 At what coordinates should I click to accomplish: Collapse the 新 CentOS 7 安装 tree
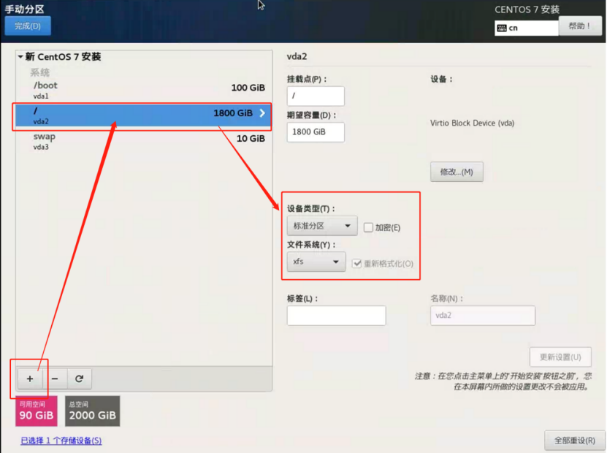[x=20, y=57]
